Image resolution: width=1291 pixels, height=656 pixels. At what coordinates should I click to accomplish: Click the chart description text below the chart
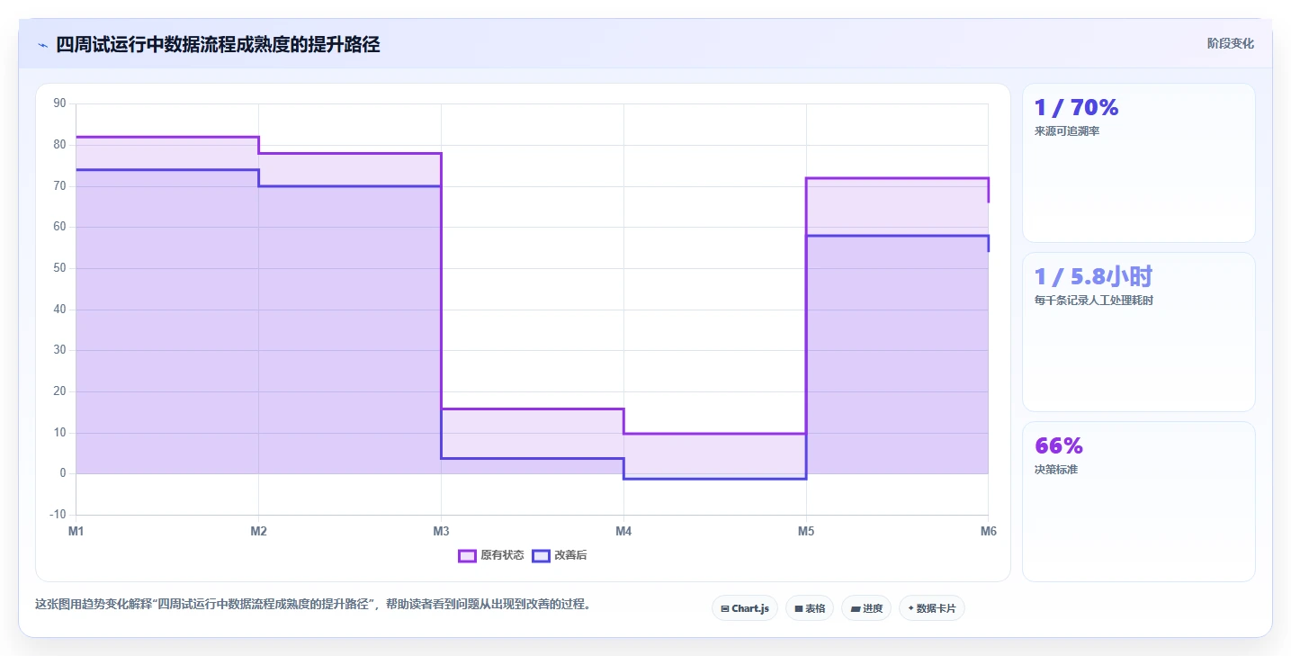pos(314,605)
